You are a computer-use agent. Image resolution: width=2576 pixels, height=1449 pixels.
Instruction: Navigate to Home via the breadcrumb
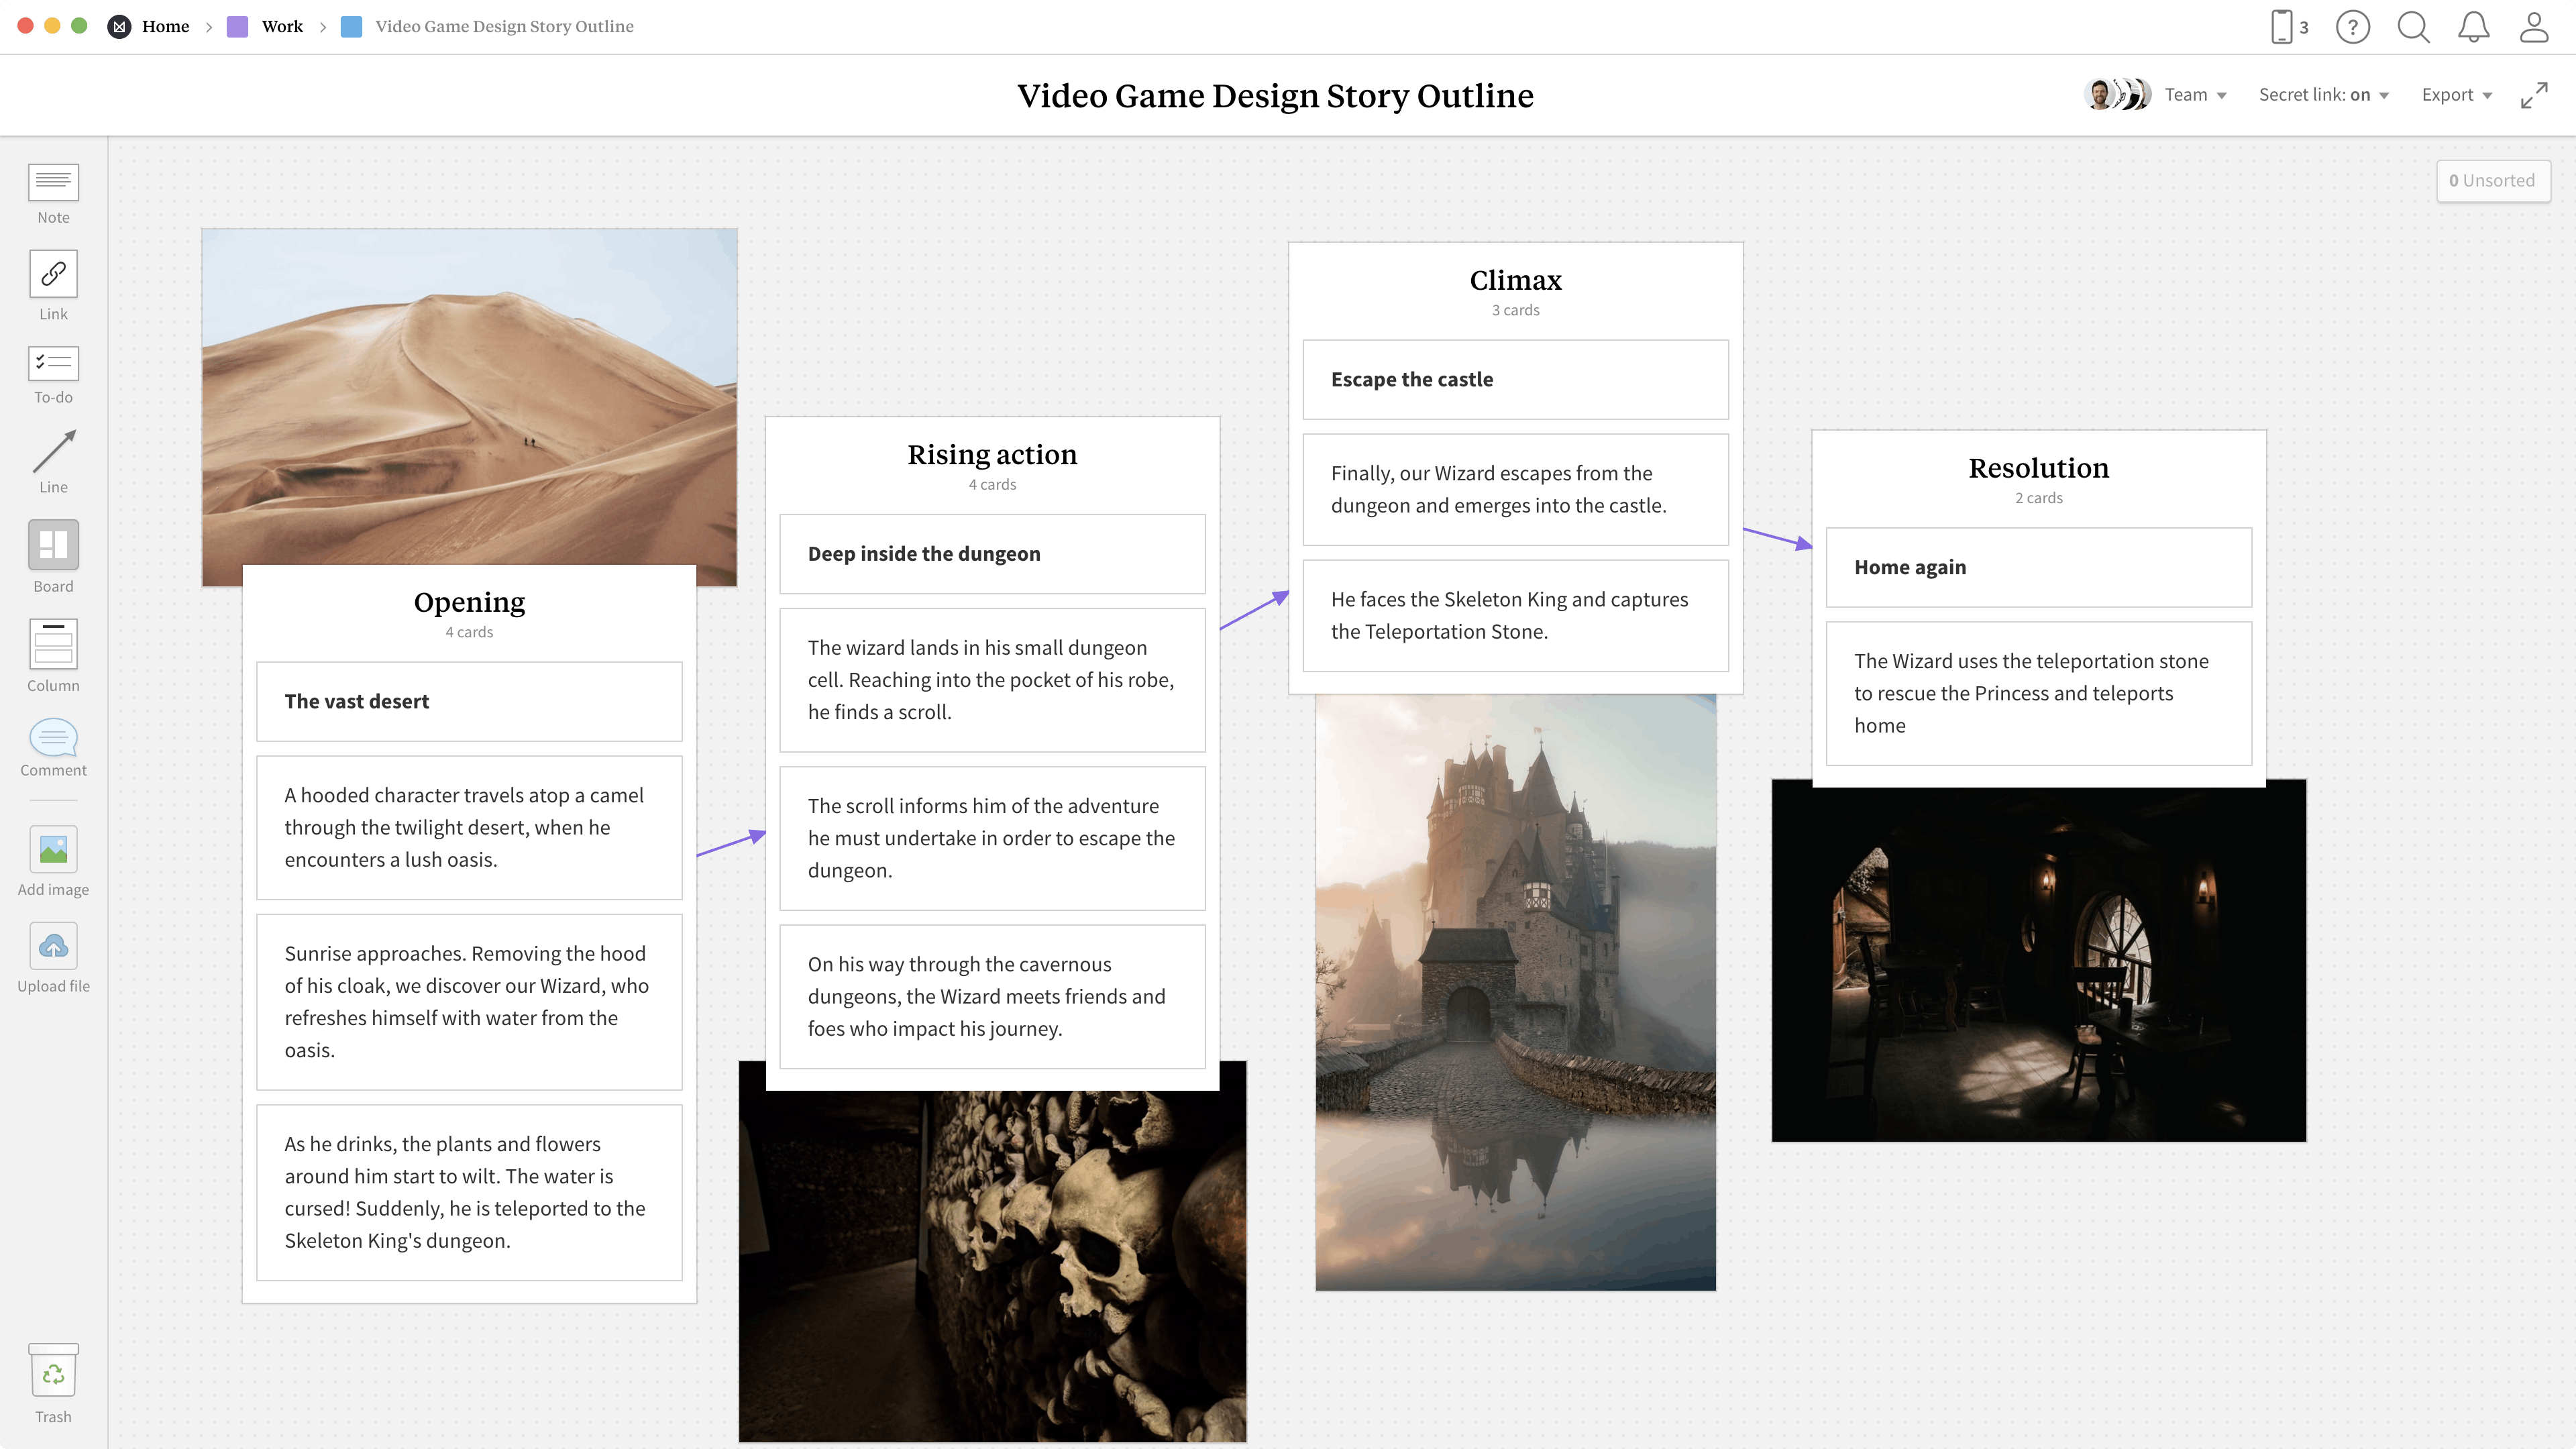pos(166,26)
